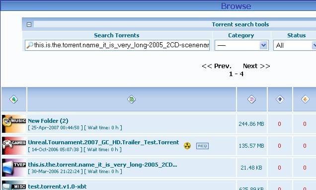Click seeders count on New Folder row

(279, 124)
